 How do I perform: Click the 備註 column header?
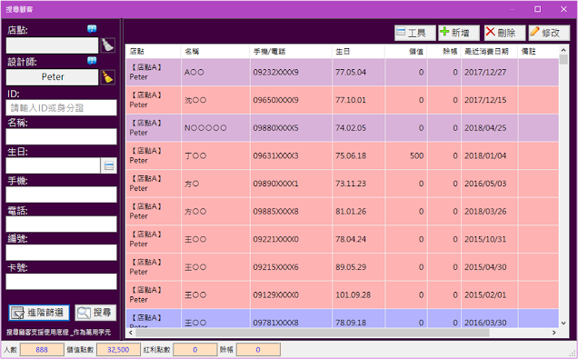[538, 52]
